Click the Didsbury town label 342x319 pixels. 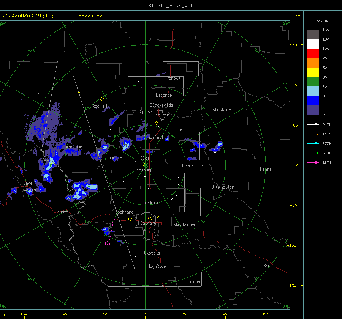143,170
